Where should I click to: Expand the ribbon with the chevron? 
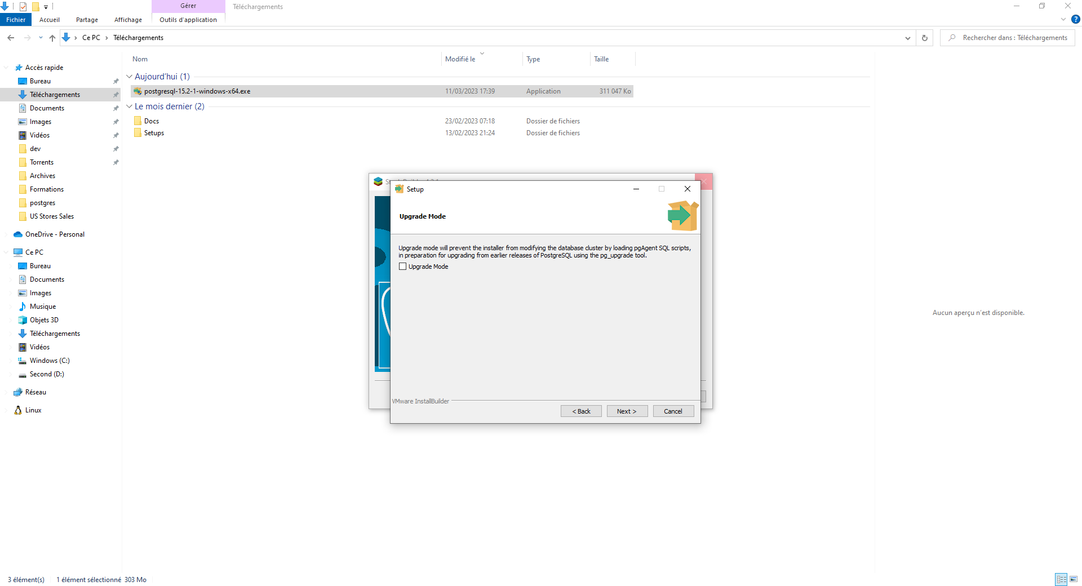(1063, 19)
